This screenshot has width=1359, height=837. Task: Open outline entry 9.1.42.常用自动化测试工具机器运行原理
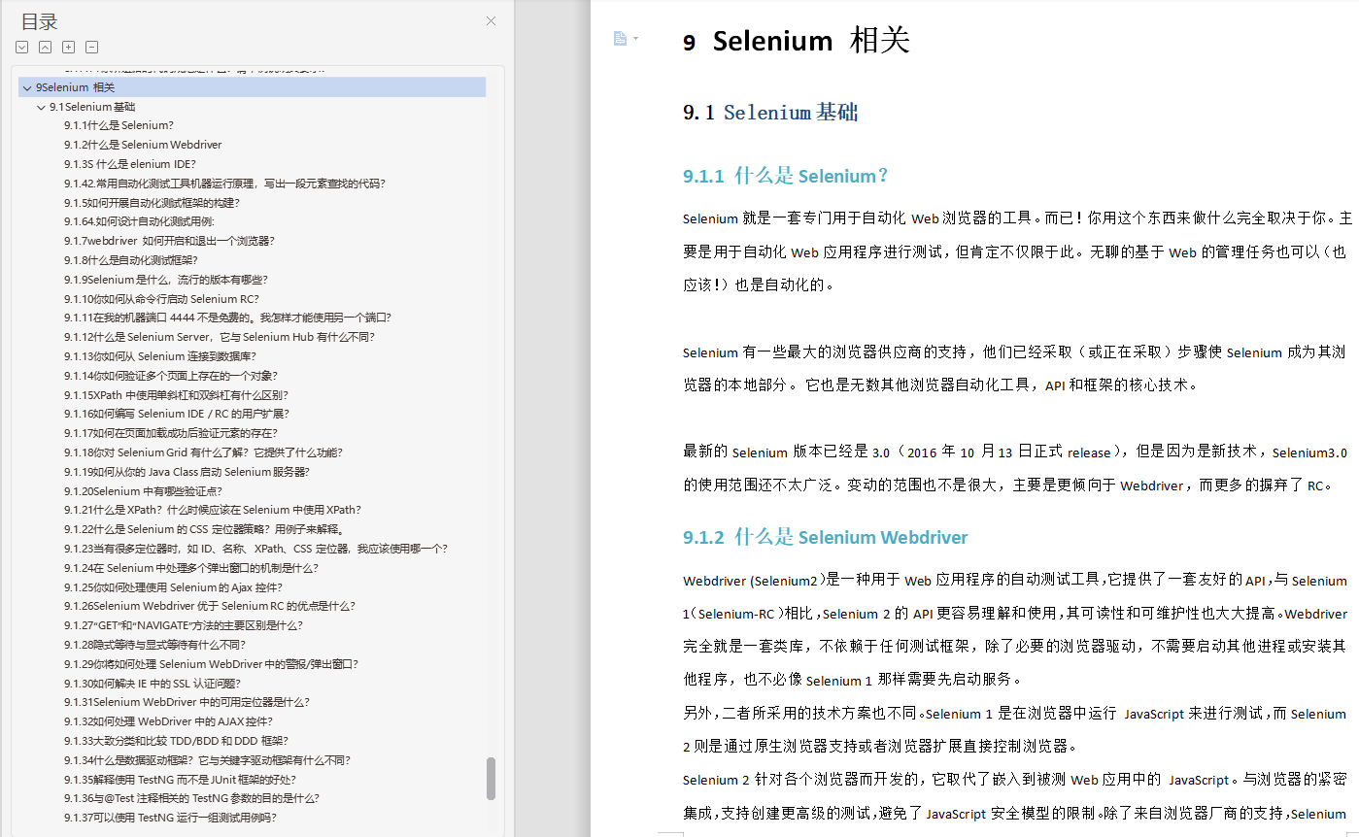point(225,184)
